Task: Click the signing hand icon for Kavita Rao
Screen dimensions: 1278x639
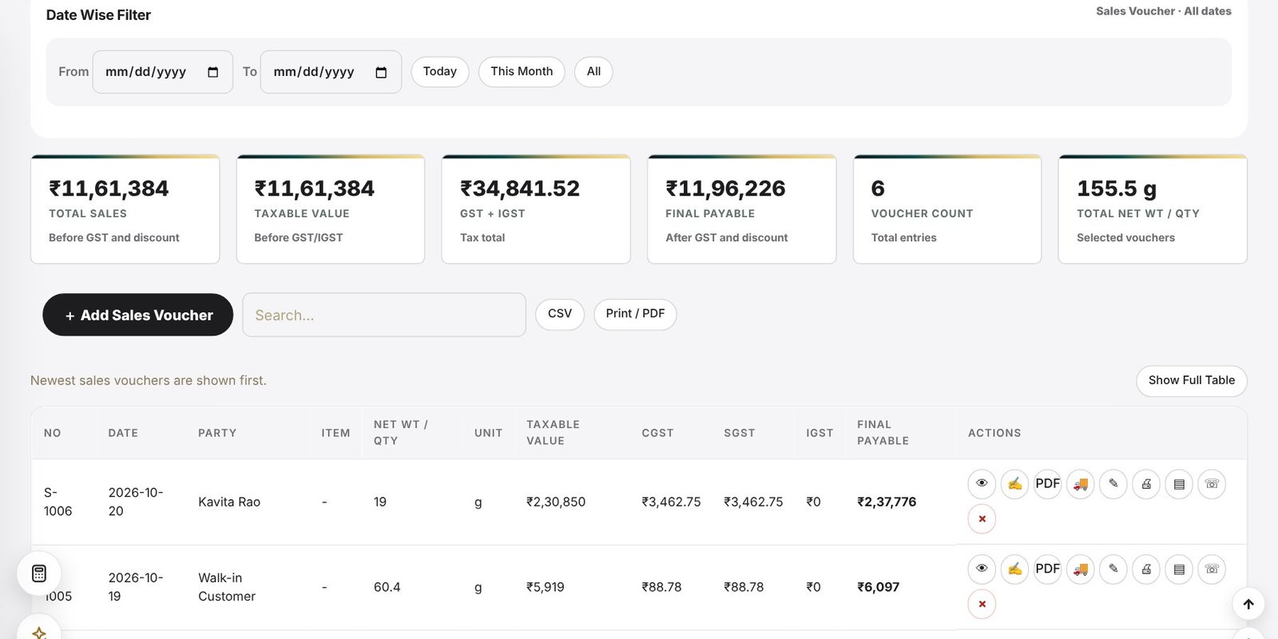Action: coord(1014,484)
